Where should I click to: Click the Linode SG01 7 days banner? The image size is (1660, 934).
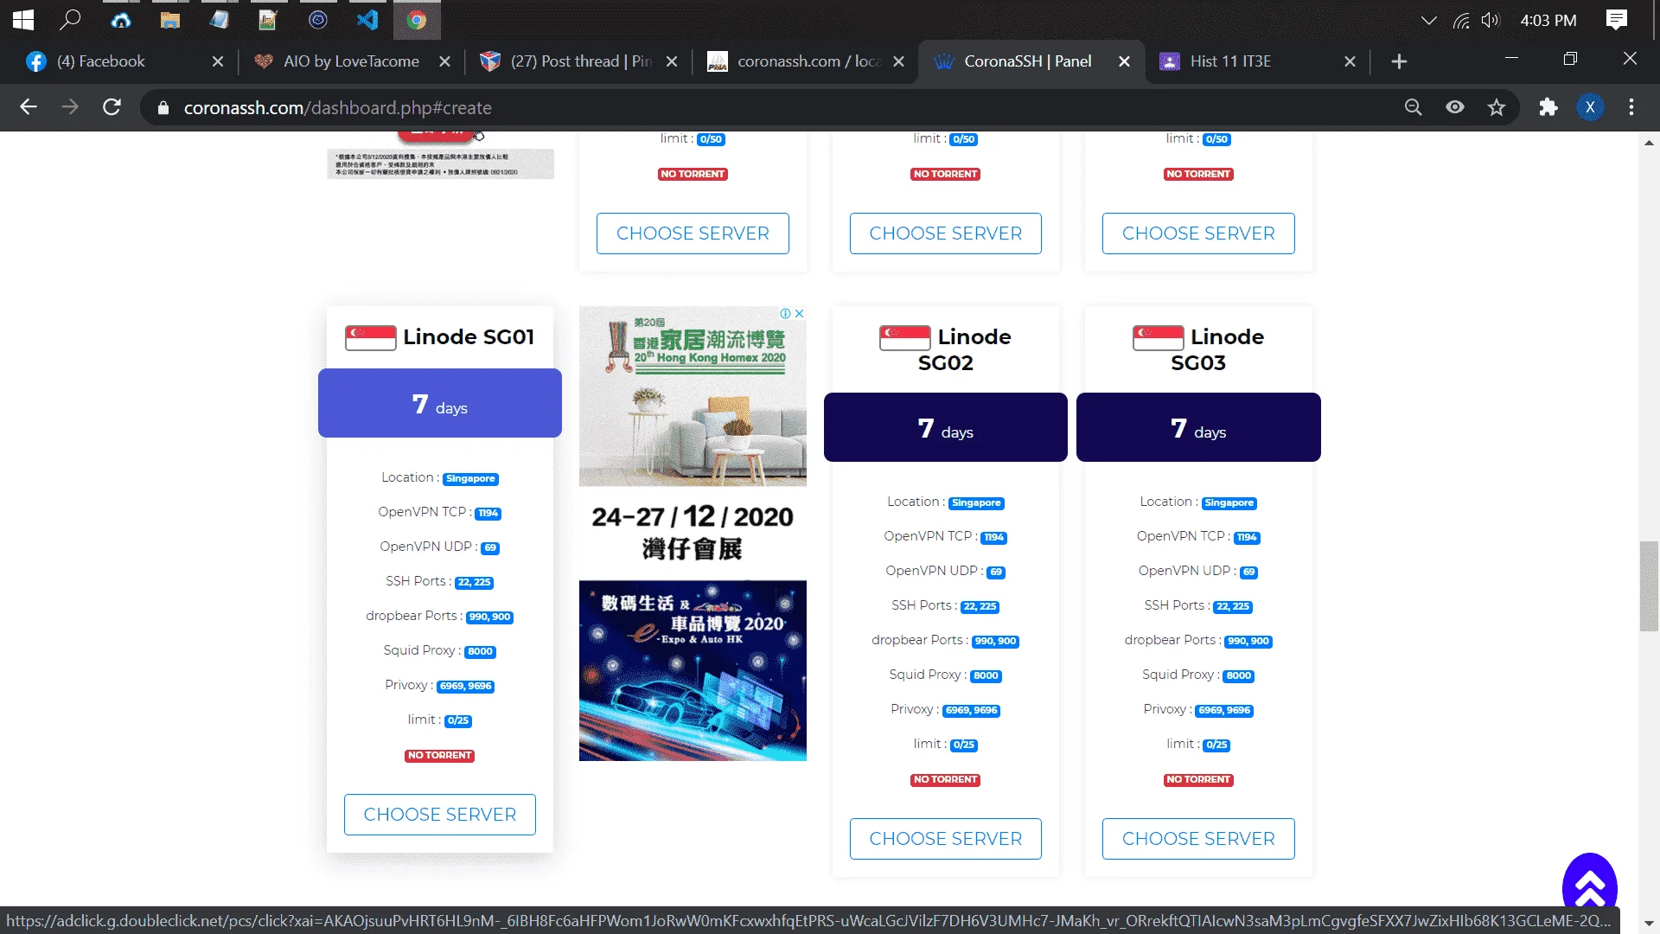pyautogui.click(x=440, y=403)
